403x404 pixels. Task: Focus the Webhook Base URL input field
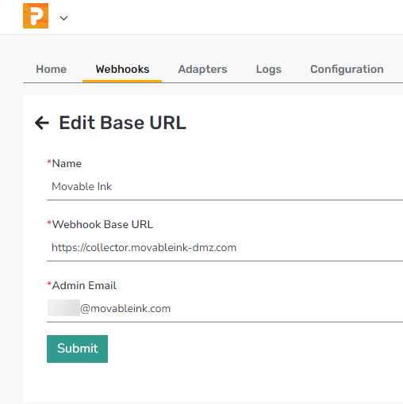[x=225, y=248]
